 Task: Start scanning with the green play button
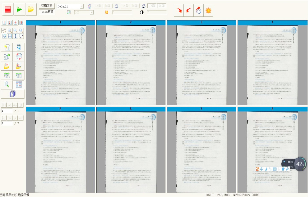[19, 9]
